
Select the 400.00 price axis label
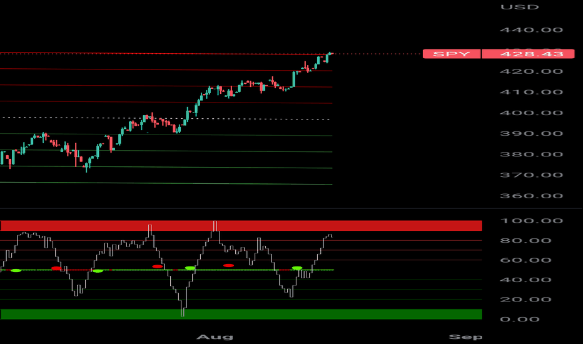click(x=531, y=113)
